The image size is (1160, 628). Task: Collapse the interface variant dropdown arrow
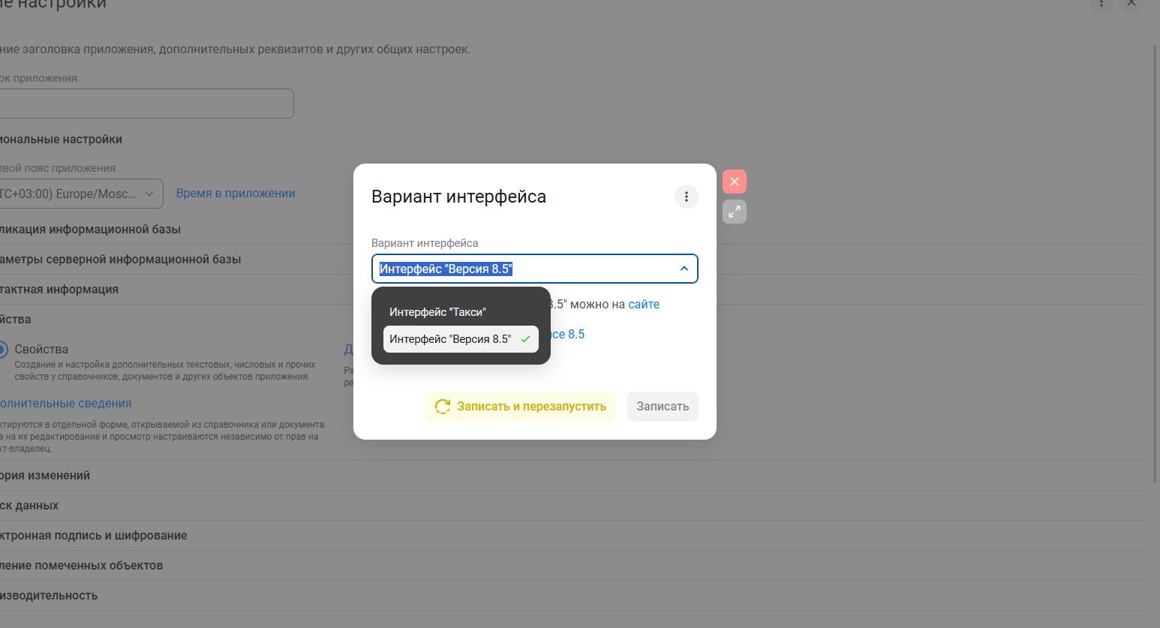click(x=684, y=269)
